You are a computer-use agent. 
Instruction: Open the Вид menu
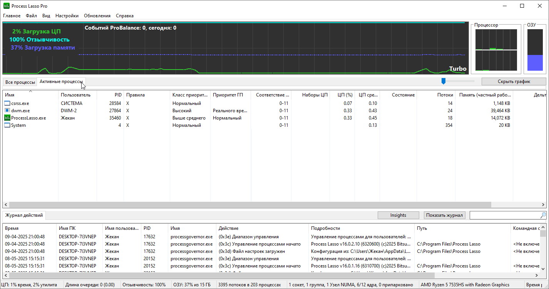point(46,16)
